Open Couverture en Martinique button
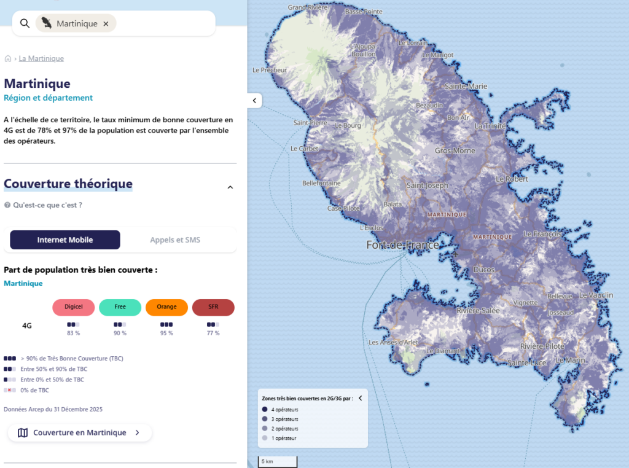629x468 pixels. point(80,433)
